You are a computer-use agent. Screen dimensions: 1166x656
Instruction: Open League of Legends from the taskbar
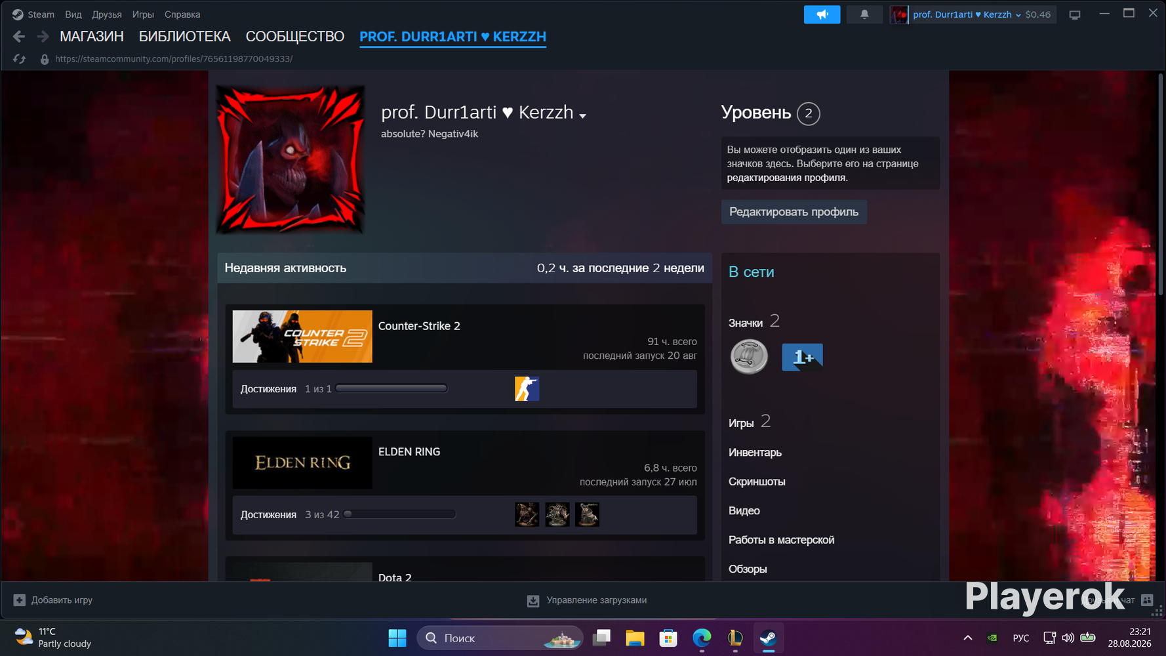(x=735, y=638)
